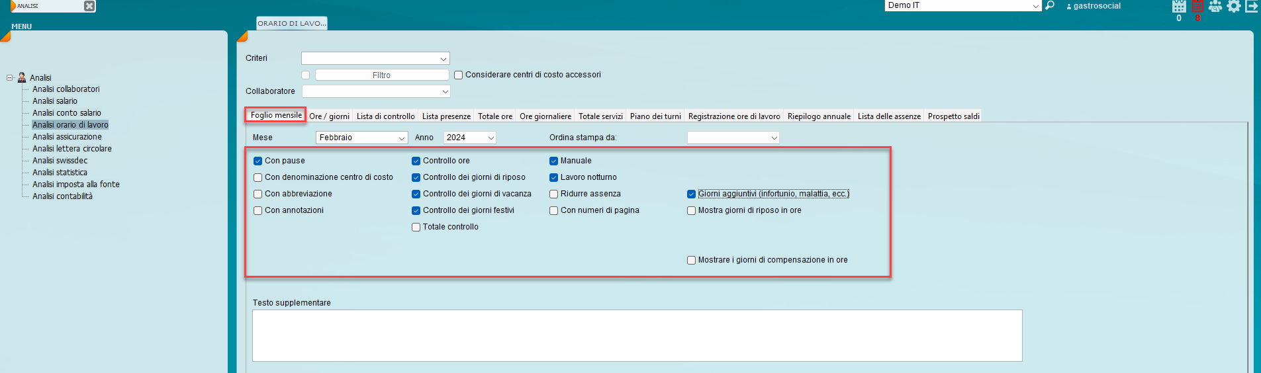
Task: Click the logout arrow icon
Action: 1252,7
